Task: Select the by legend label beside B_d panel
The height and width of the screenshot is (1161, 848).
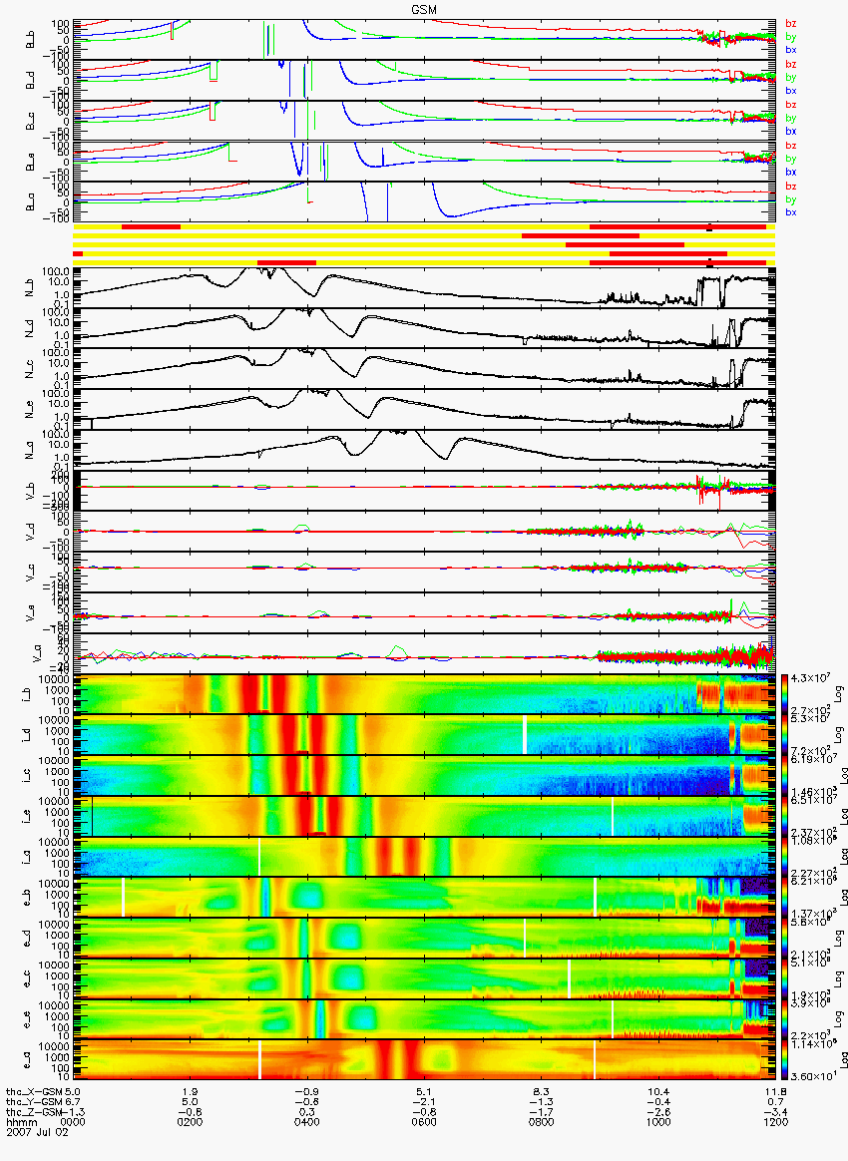Action: pyautogui.click(x=791, y=77)
